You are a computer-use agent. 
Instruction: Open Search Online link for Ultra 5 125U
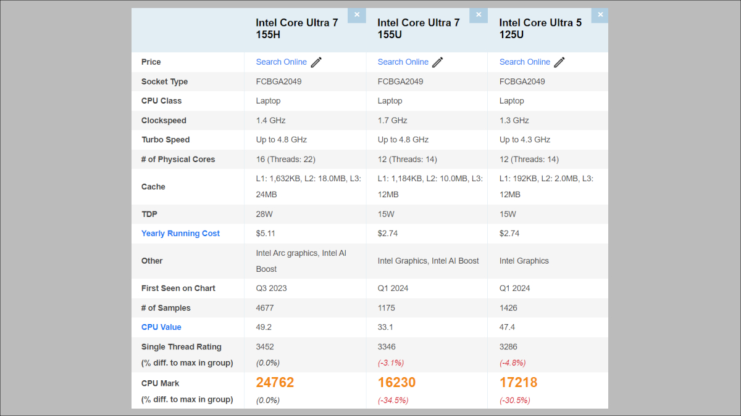pyautogui.click(x=524, y=62)
